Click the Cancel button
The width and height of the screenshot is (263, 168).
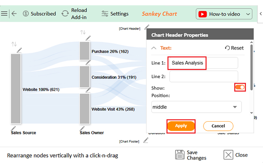218,126
